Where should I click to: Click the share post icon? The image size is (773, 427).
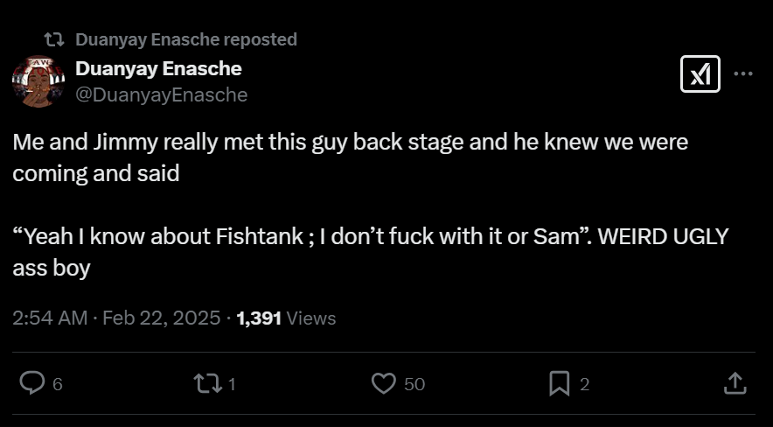[x=735, y=383]
